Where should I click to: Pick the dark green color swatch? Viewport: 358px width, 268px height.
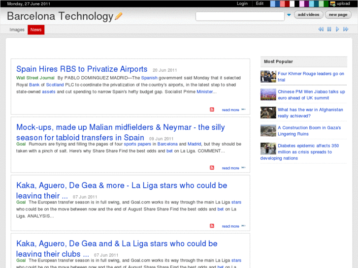coord(326,3)
